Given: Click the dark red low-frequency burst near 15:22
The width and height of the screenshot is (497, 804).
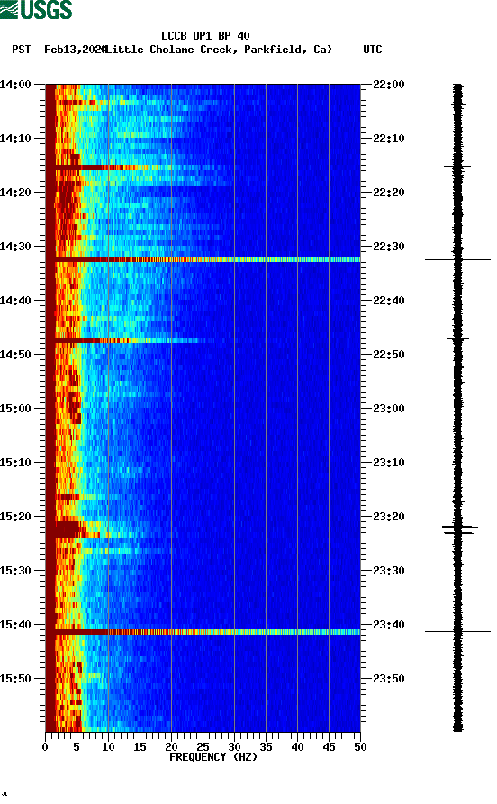Looking at the screenshot, I should pyautogui.click(x=69, y=529).
